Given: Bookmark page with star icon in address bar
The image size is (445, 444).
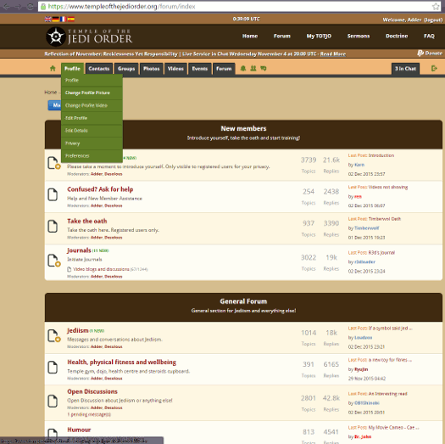Looking at the screenshot, I should pyautogui.click(x=436, y=6).
